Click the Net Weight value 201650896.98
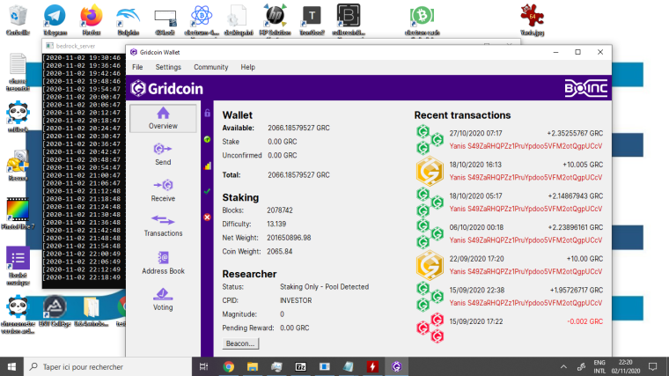This screenshot has width=669, height=376. click(x=289, y=238)
